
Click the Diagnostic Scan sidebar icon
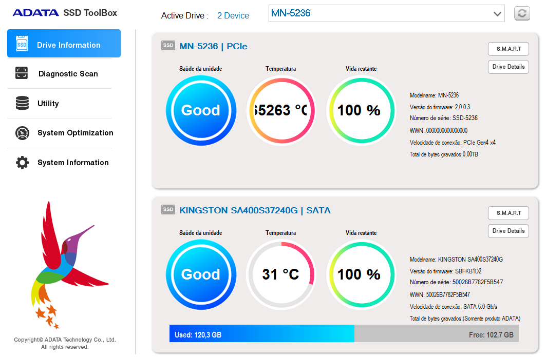tap(22, 73)
